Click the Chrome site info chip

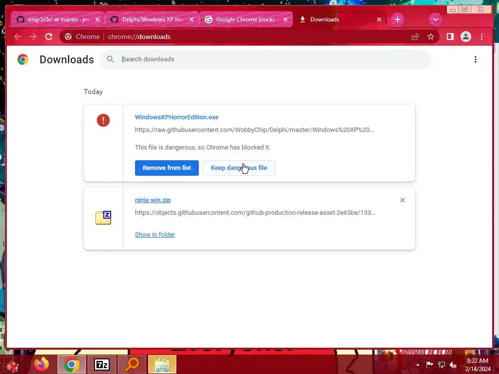(82, 37)
